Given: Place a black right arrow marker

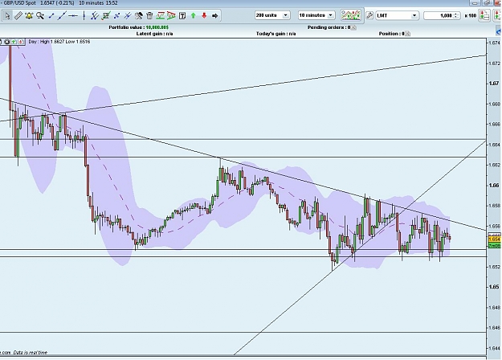Looking at the screenshot, I should [214, 15].
